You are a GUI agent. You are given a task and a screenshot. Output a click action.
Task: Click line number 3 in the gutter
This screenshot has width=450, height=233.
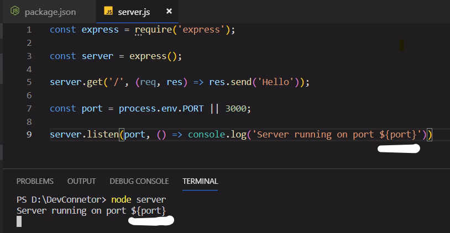pyautogui.click(x=29, y=56)
